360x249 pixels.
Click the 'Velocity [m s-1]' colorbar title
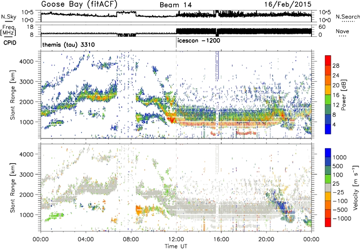click(x=355, y=187)
